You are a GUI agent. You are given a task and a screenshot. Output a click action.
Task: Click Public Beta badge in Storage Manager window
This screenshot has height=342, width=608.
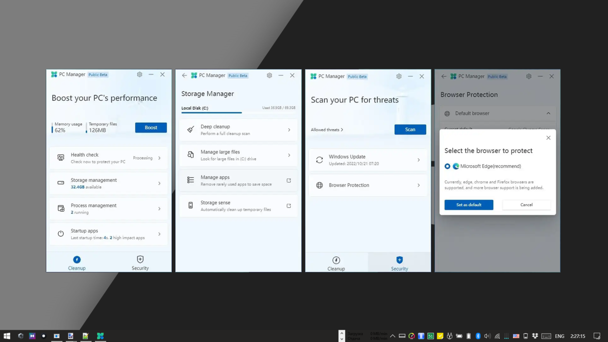click(x=238, y=75)
